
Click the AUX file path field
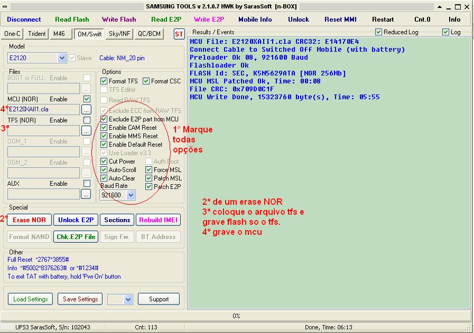click(x=43, y=194)
